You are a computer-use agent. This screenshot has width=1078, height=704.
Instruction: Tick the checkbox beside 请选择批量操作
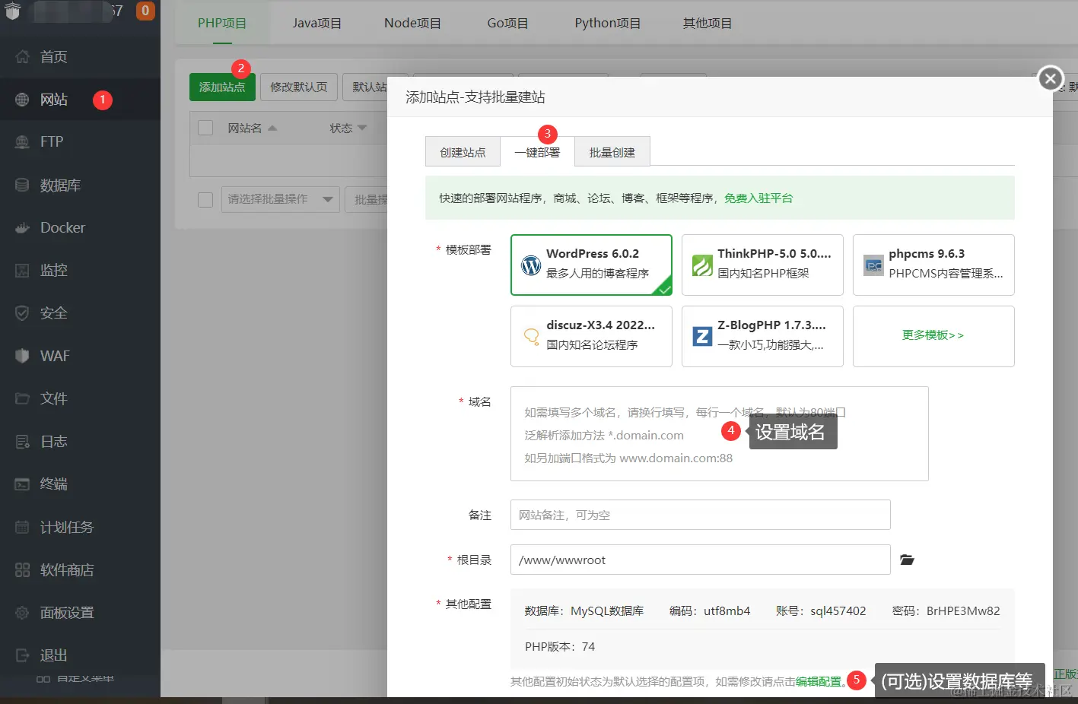pyautogui.click(x=205, y=199)
